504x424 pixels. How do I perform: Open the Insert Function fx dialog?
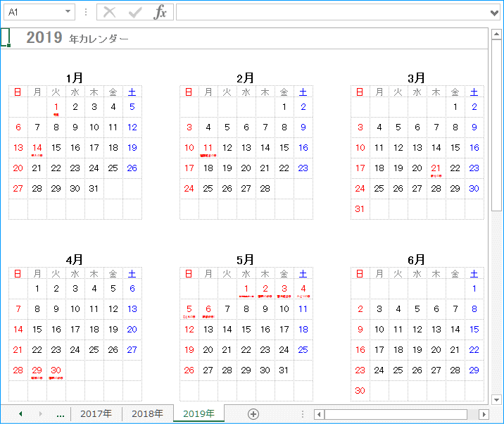pos(160,12)
